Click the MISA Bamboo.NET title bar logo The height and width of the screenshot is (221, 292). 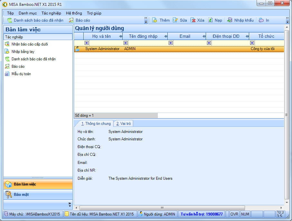click(x=5, y=4)
